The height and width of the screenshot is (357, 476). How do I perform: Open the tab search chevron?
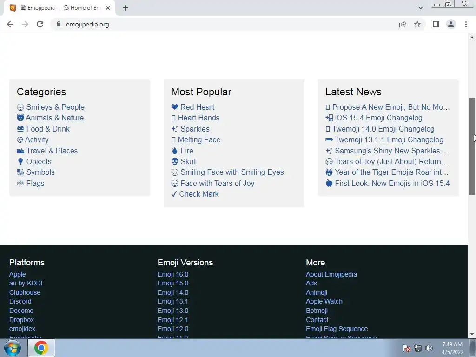(x=420, y=8)
